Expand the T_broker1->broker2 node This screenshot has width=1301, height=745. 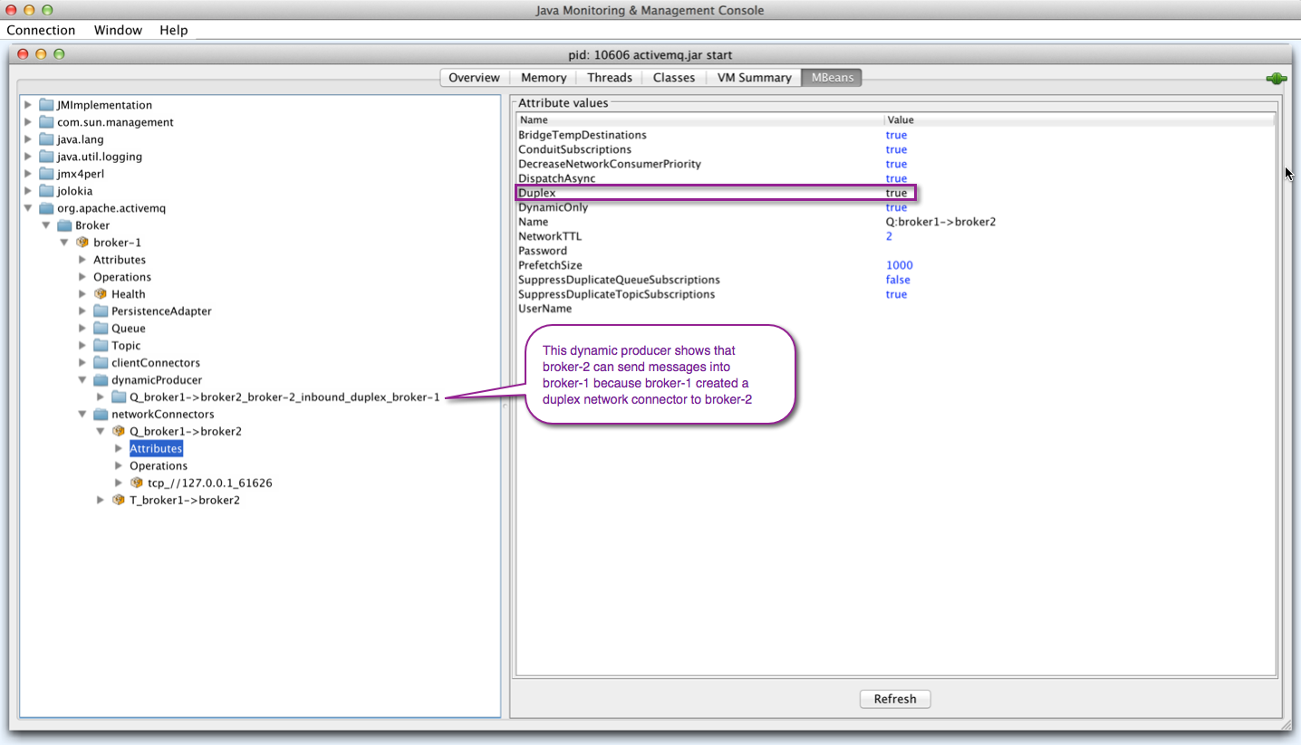101,501
